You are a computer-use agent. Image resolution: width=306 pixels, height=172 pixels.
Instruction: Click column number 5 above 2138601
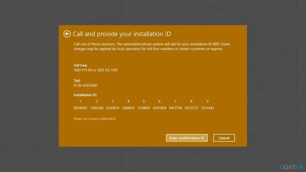144,101
